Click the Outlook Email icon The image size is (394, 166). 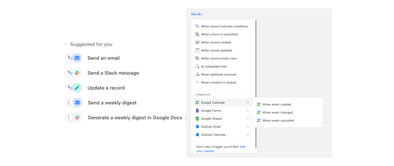point(197,127)
